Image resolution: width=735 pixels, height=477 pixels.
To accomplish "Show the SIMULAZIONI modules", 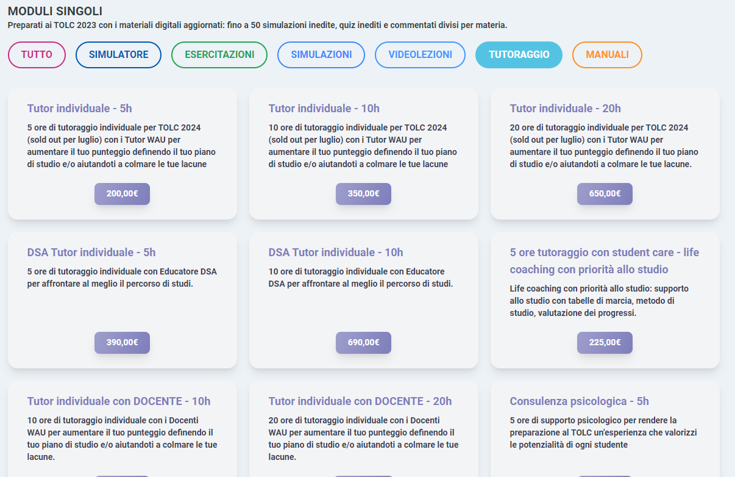I will [321, 54].
